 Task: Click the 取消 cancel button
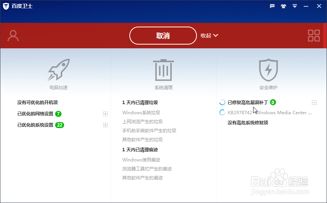[163, 36]
